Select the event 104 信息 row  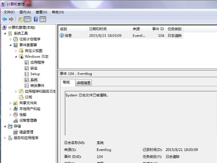point(121,36)
